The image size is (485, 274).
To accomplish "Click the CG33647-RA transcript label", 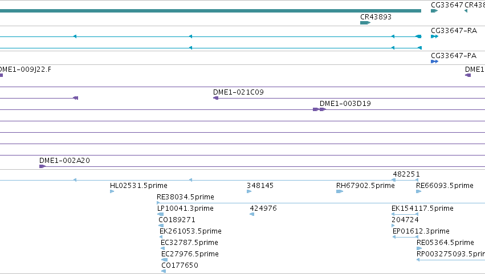I will (454, 31).
